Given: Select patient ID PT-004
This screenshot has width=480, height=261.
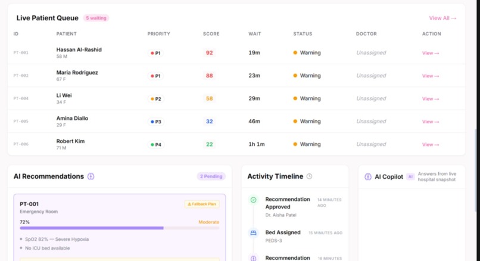Looking at the screenshot, I should 21,99.
